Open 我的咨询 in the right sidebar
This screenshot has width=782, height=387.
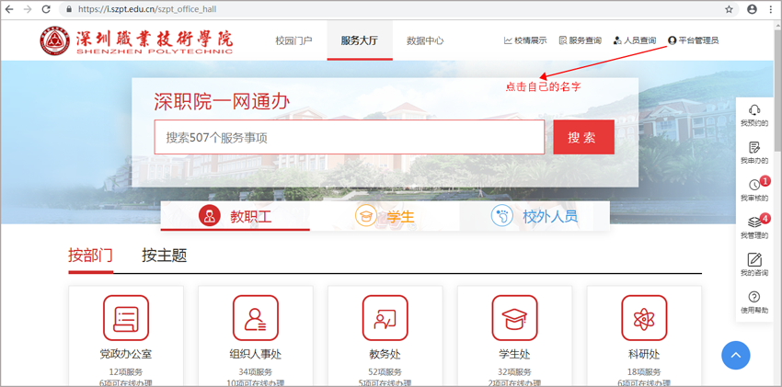(753, 265)
